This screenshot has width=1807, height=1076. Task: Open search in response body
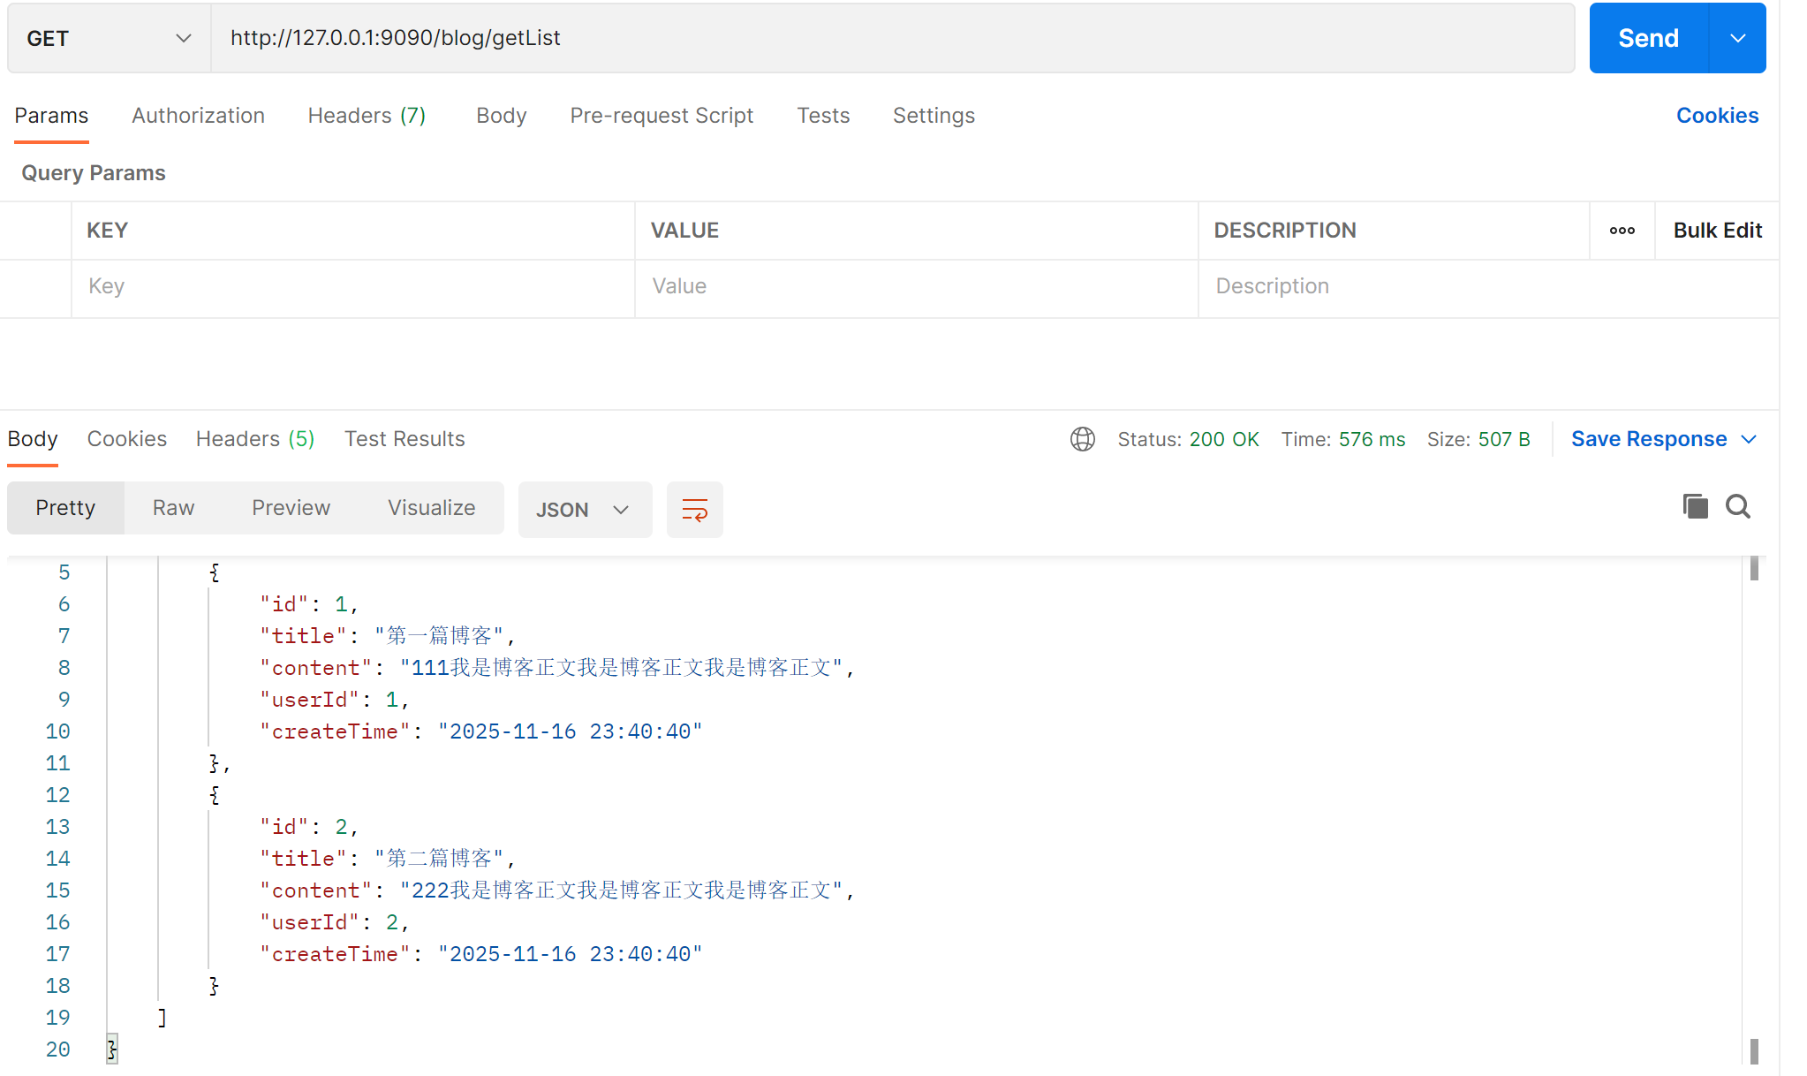pos(1738,507)
